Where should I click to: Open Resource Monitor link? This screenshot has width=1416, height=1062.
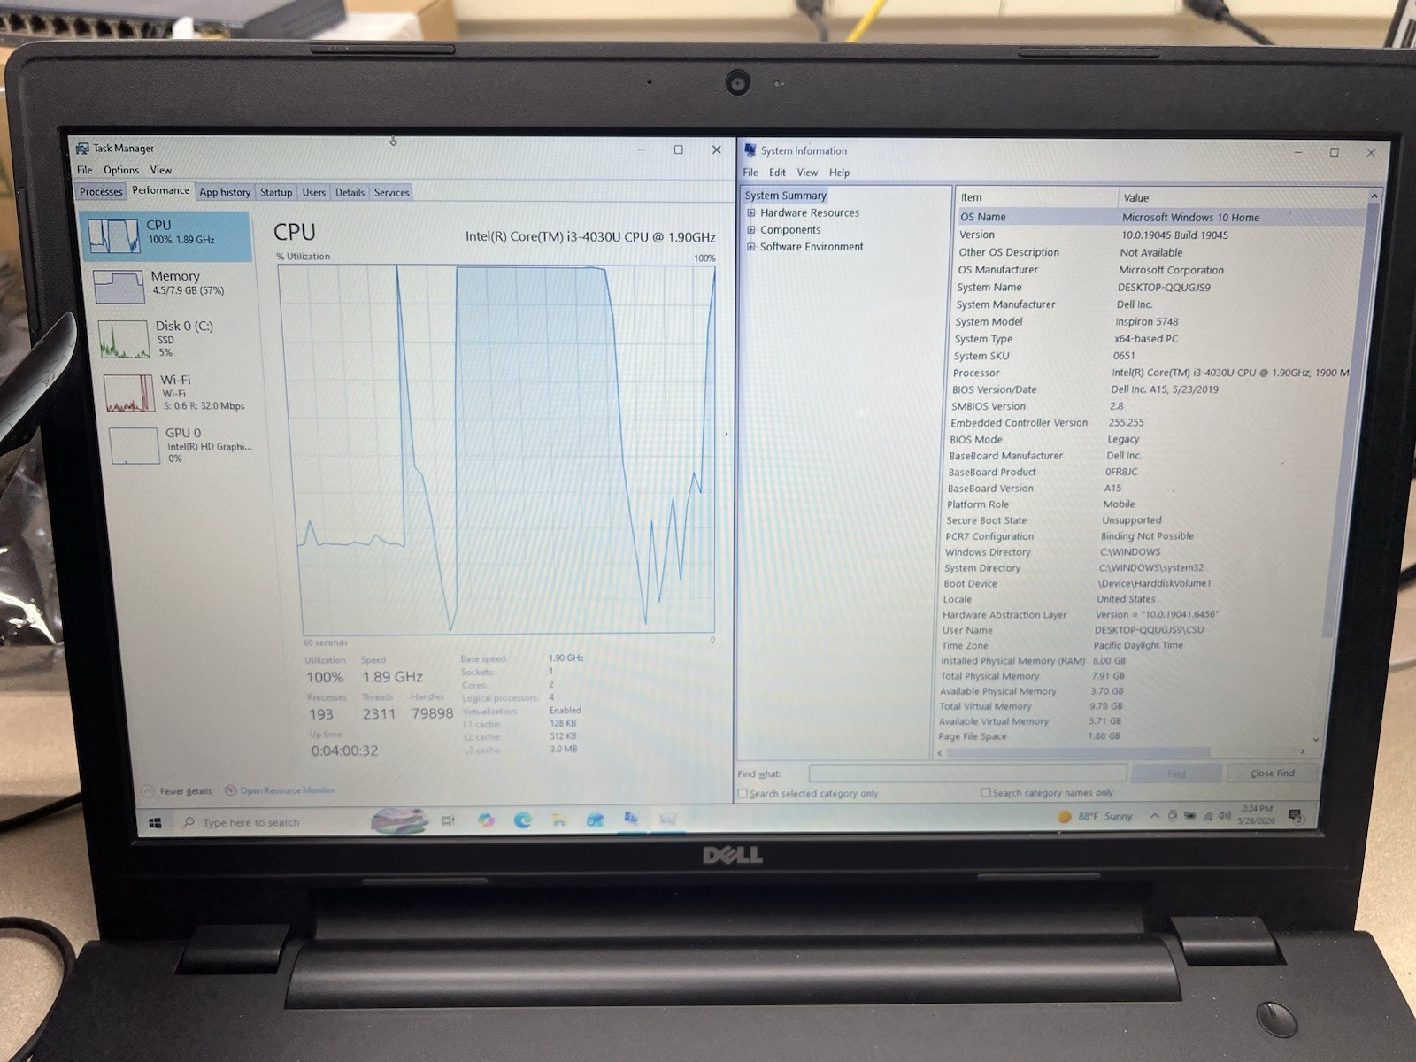(x=280, y=790)
